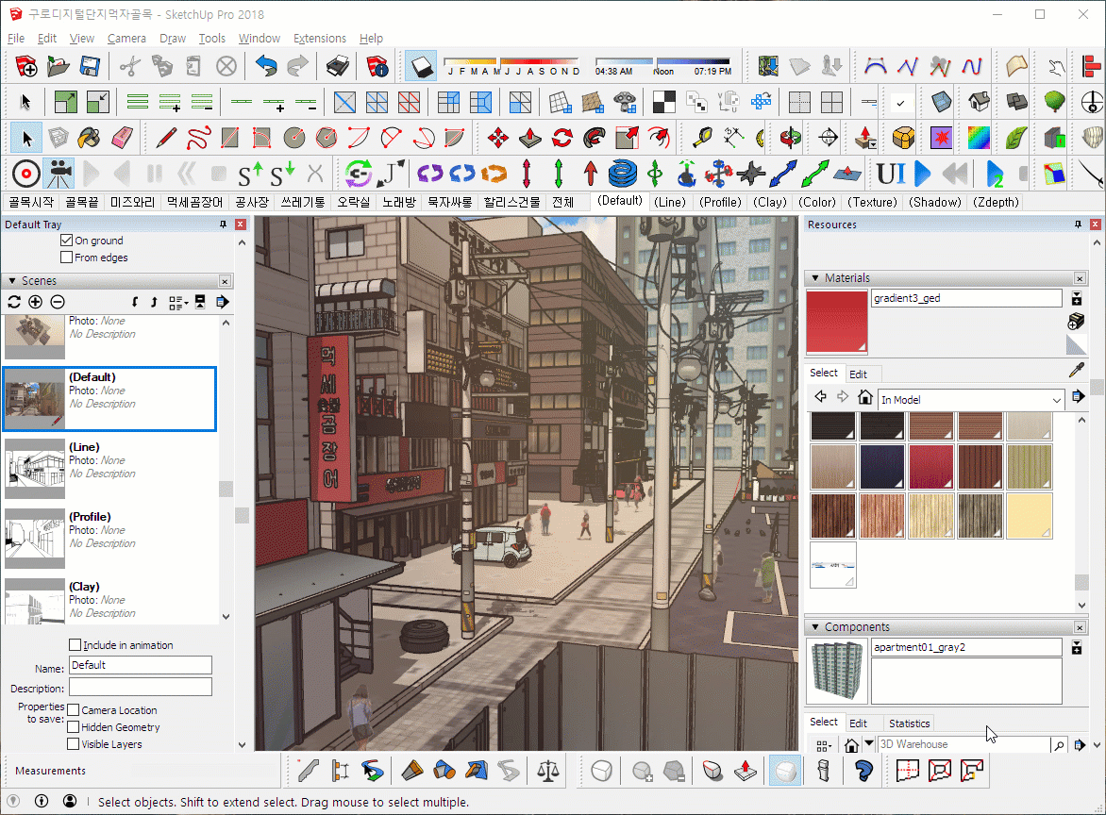Uncheck the On ground checkbox
1106x815 pixels.
pyautogui.click(x=66, y=241)
